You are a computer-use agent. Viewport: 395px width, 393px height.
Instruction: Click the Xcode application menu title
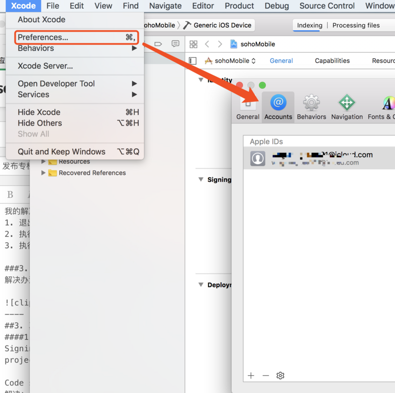[x=23, y=6]
